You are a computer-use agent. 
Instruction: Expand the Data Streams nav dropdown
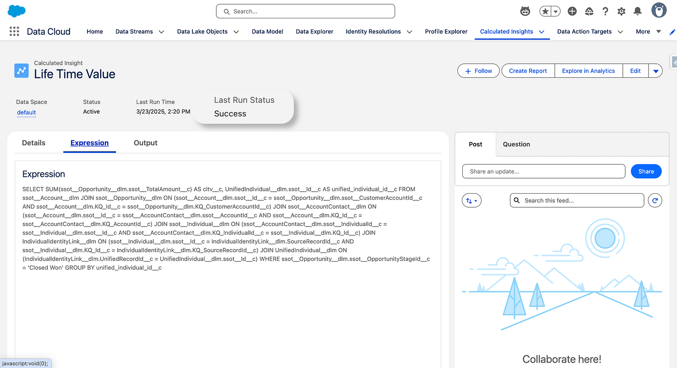click(x=162, y=32)
